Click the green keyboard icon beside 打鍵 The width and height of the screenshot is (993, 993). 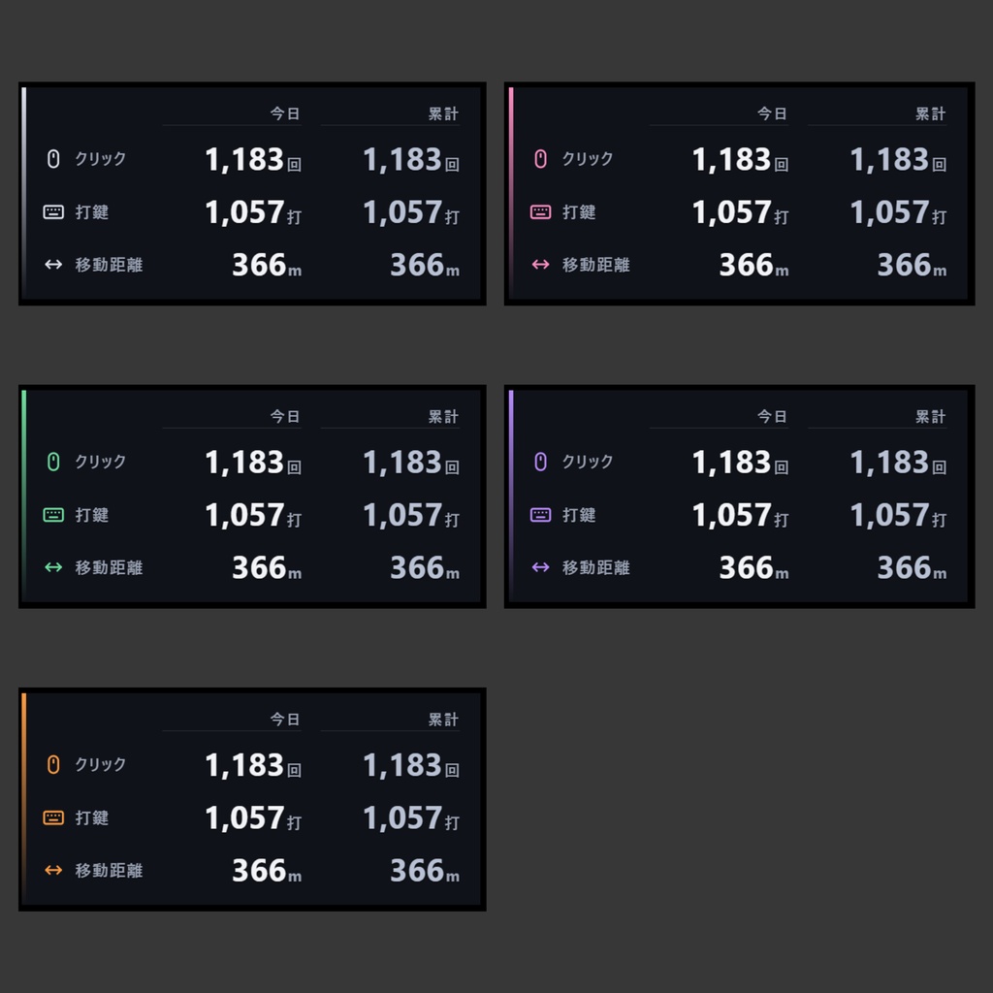53,515
